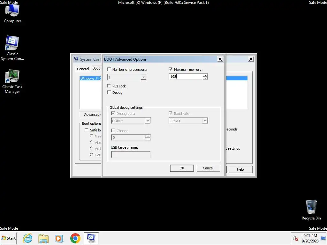Viewport: 327px width, 245px height.
Task: Enable the Number of processors checkbox
Action: (x=109, y=69)
